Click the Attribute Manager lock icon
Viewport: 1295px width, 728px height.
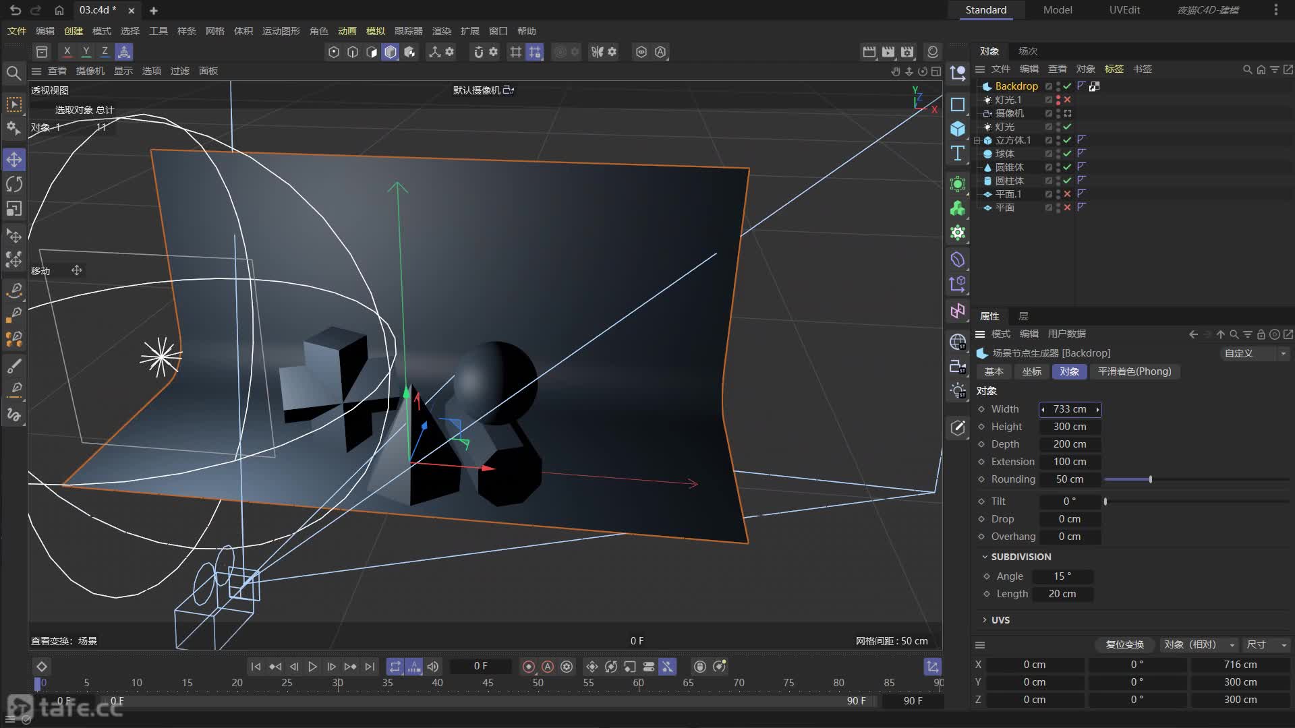tap(1261, 334)
